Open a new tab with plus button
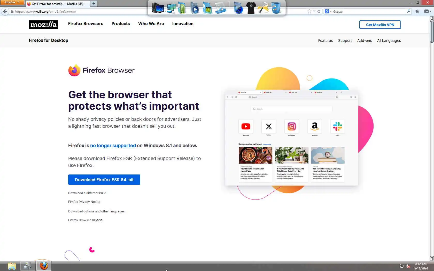The height and width of the screenshot is (271, 434). click(x=94, y=4)
